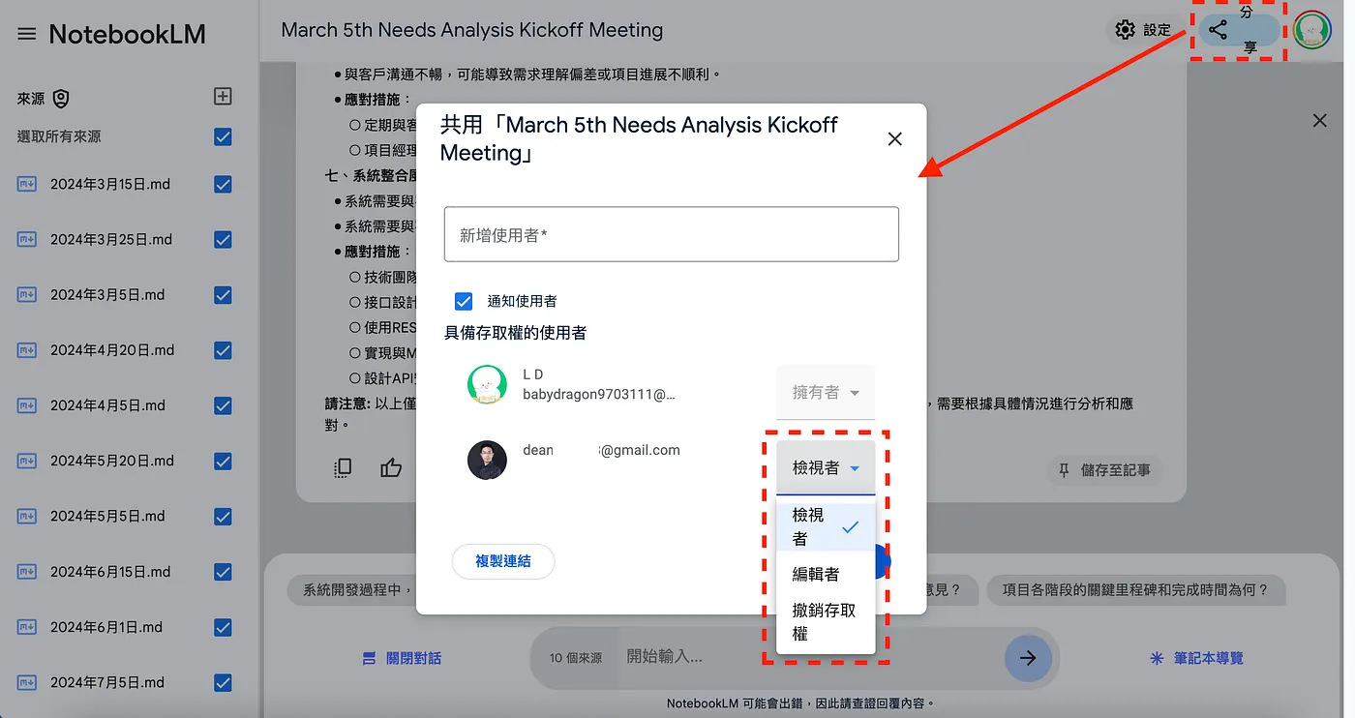The image size is (1355, 718).
Task: Click the markdown icon for 2024年5月20日.md
Action: click(27, 461)
